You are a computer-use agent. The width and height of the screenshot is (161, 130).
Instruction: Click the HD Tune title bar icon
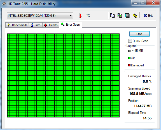click(x=4, y=4)
